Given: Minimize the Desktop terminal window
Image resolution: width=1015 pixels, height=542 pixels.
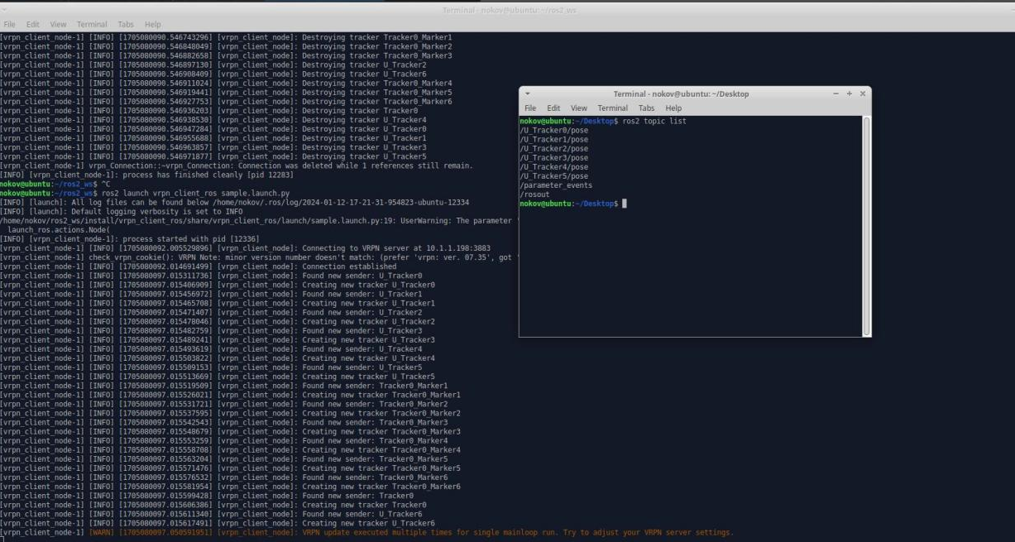Looking at the screenshot, I should click(836, 94).
